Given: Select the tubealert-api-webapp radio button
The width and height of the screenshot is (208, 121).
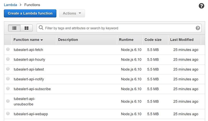Looking at the screenshot, I should [x=8, y=114].
